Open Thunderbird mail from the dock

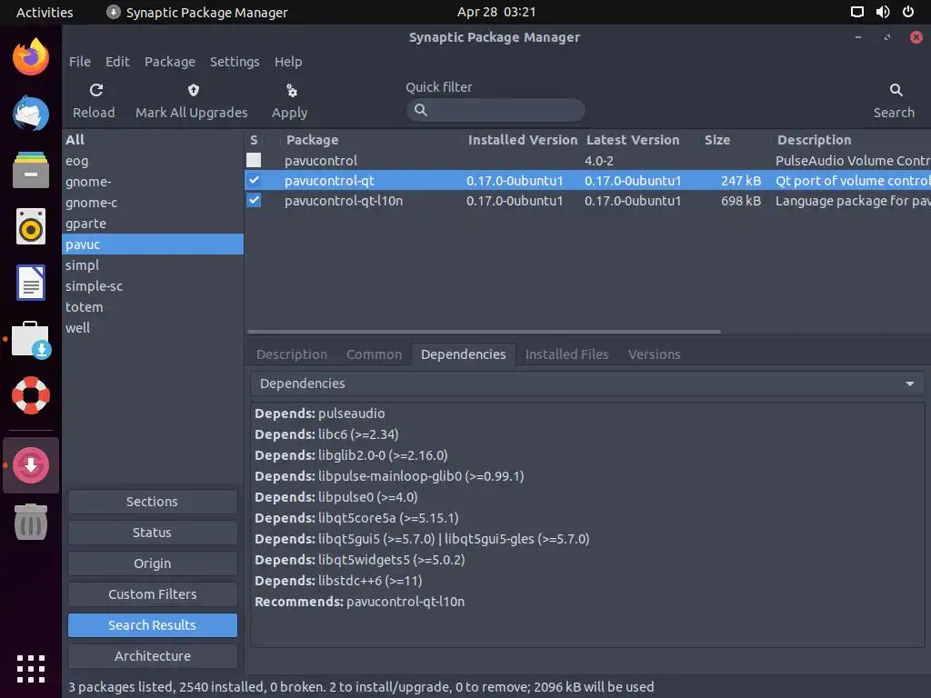(x=31, y=113)
